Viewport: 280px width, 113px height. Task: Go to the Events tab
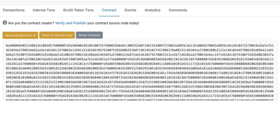point(130,10)
